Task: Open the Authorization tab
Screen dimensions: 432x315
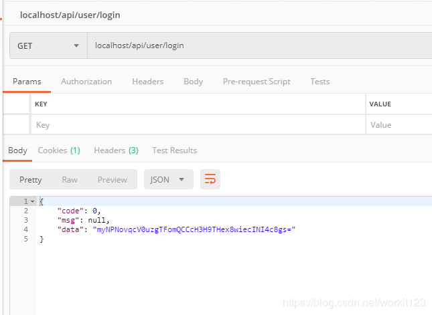Action: (86, 82)
